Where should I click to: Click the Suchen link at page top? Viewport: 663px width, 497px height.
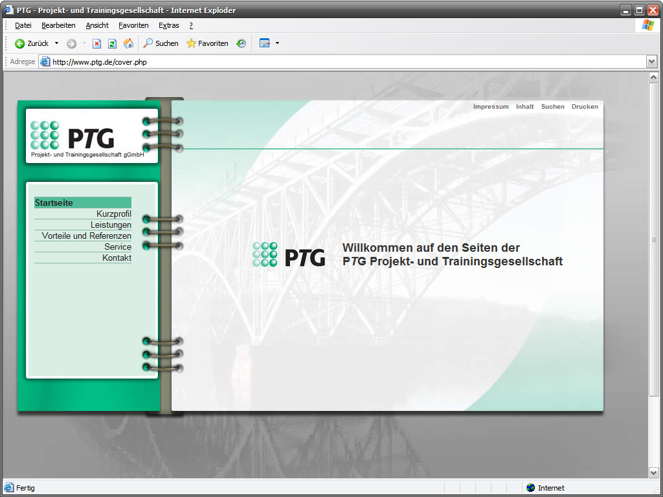(x=553, y=107)
